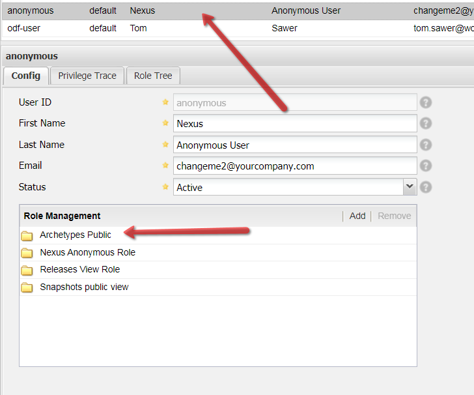Select the Nexus Anonymous Role folder icon
Viewport: 474px width, 395px height.
[x=27, y=252]
